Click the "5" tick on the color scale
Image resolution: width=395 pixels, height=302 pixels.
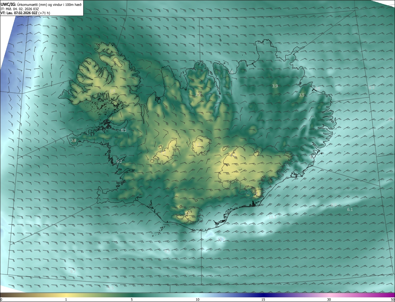coord(132,300)
